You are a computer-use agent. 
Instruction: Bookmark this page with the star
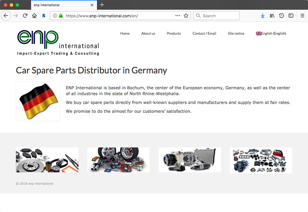[186, 16]
